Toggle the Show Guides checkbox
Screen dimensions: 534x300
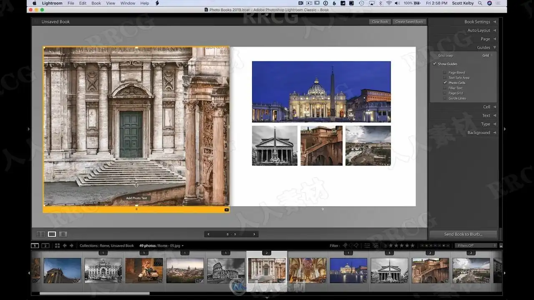coord(435,64)
